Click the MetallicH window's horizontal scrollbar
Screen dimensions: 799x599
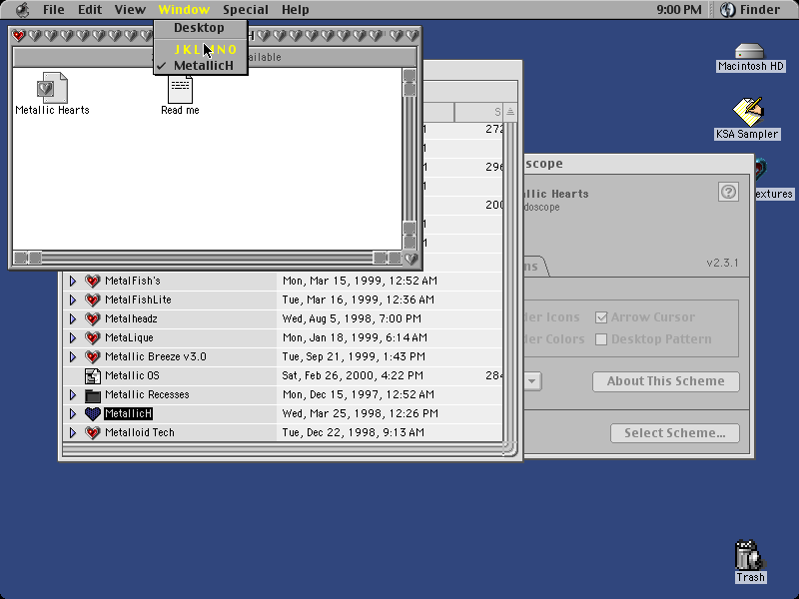coord(208,258)
